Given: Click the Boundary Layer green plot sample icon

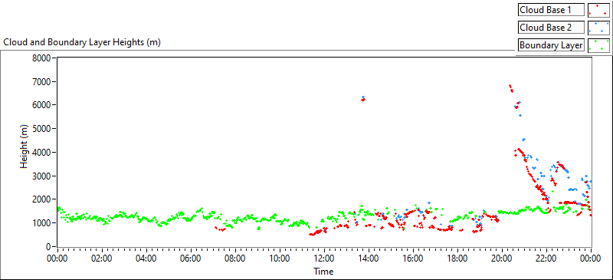Looking at the screenshot, I should (x=598, y=45).
